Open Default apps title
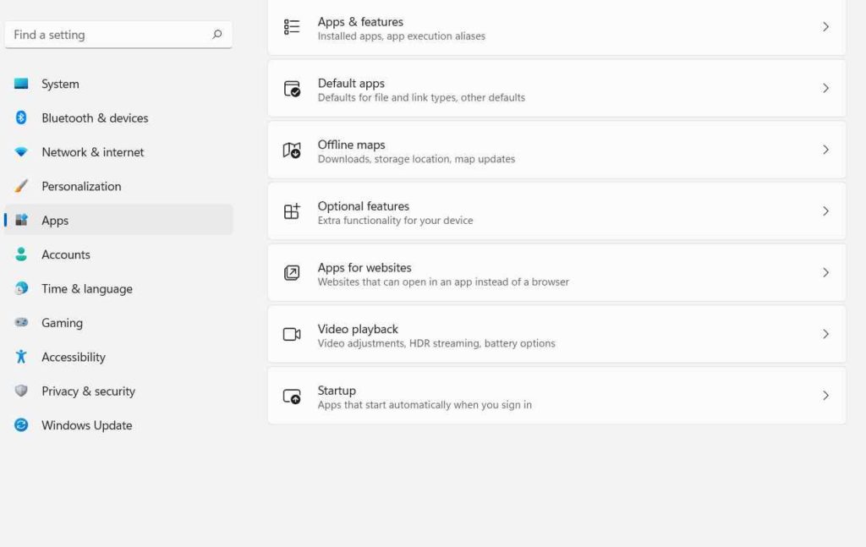This screenshot has width=866, height=547. point(351,84)
